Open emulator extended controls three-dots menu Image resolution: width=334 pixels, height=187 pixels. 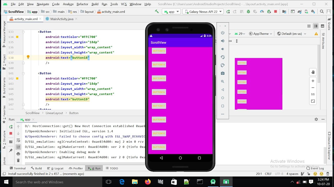click(x=223, y=114)
